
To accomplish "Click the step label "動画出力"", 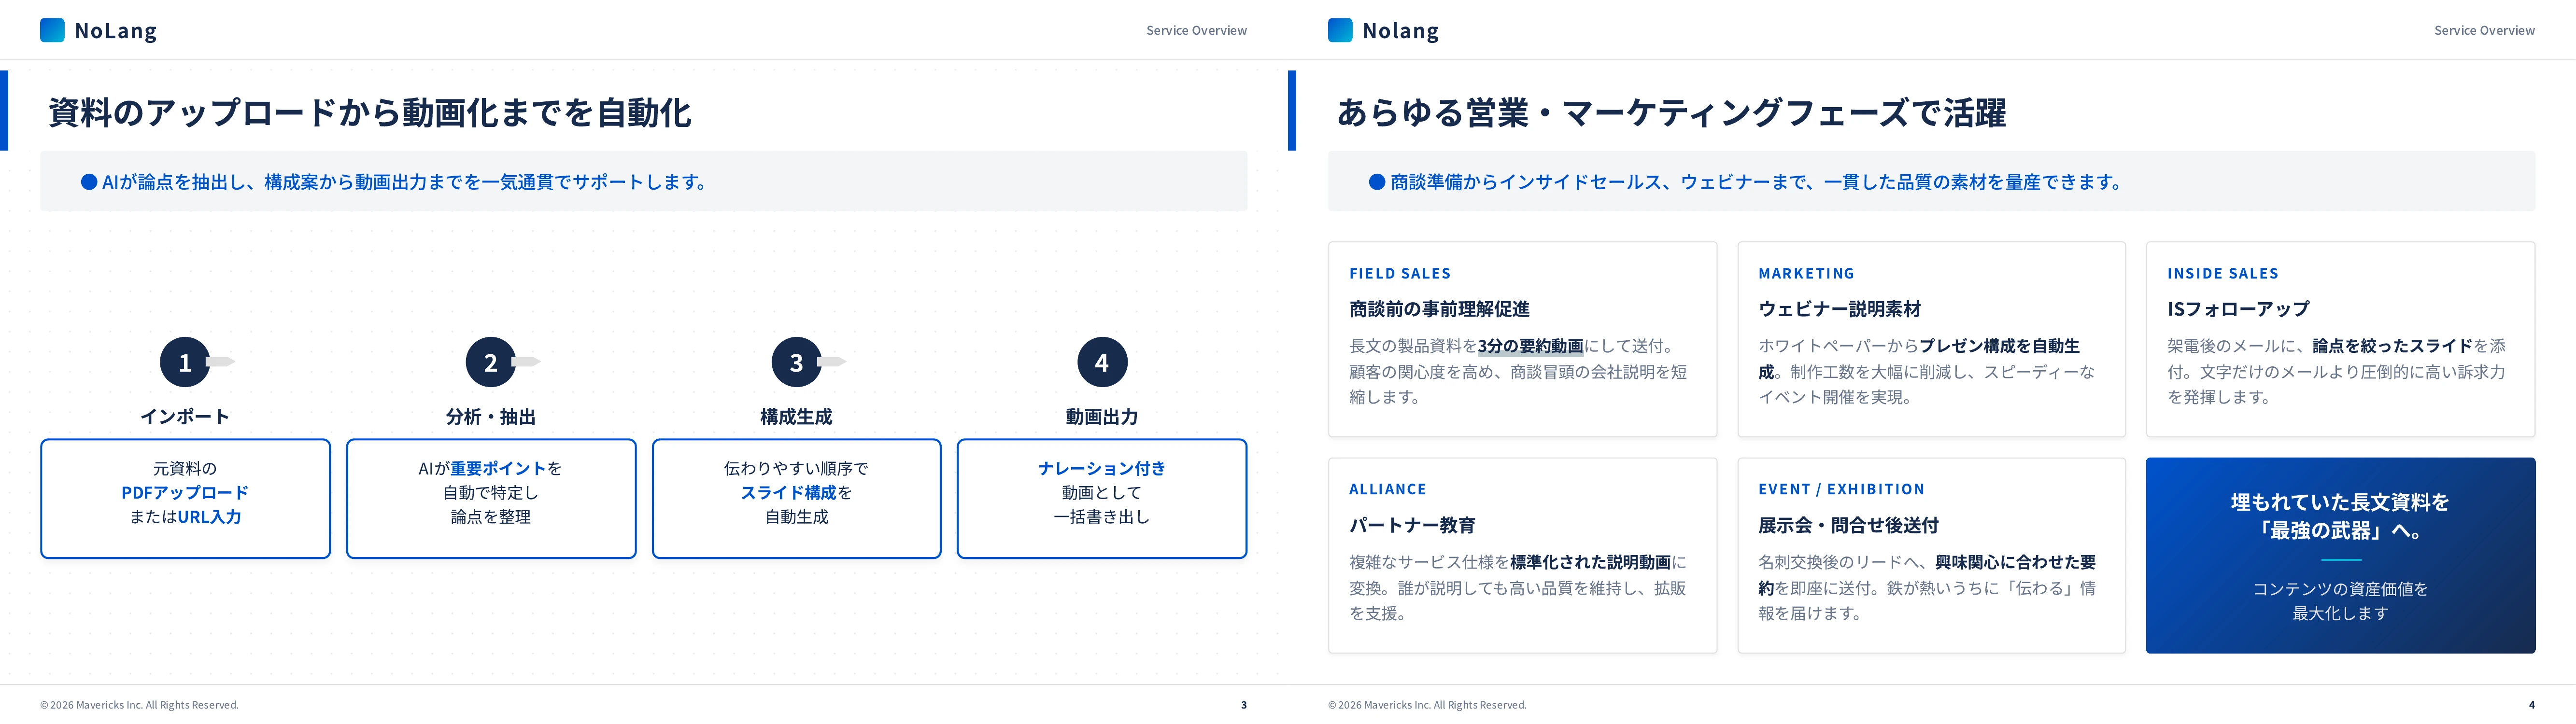I will 1102,417.
